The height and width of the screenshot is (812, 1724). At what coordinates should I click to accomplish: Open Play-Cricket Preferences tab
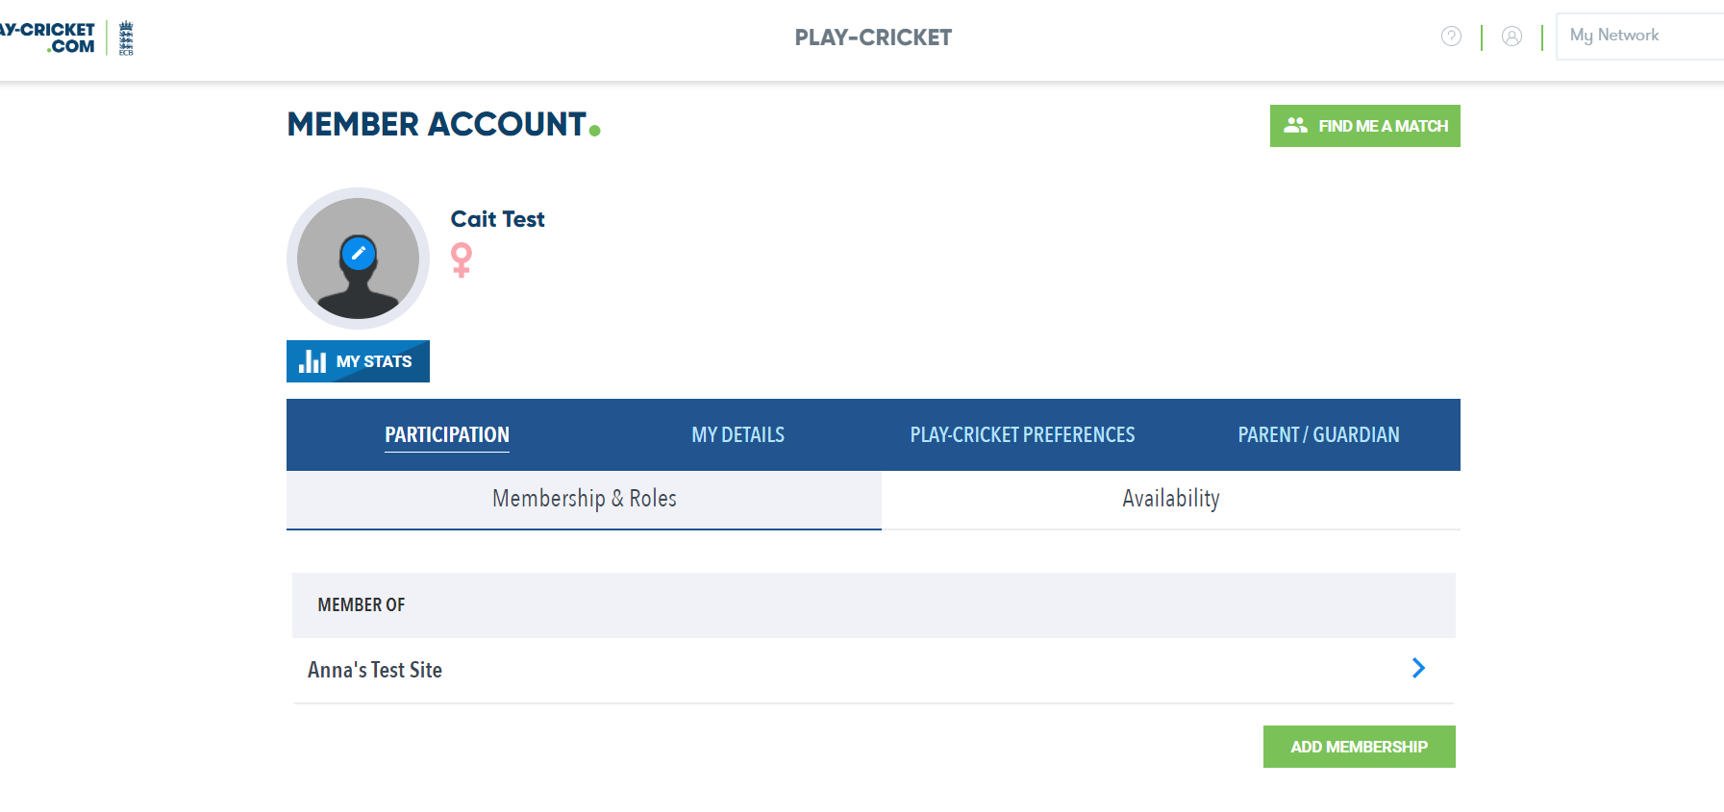[x=1022, y=434]
